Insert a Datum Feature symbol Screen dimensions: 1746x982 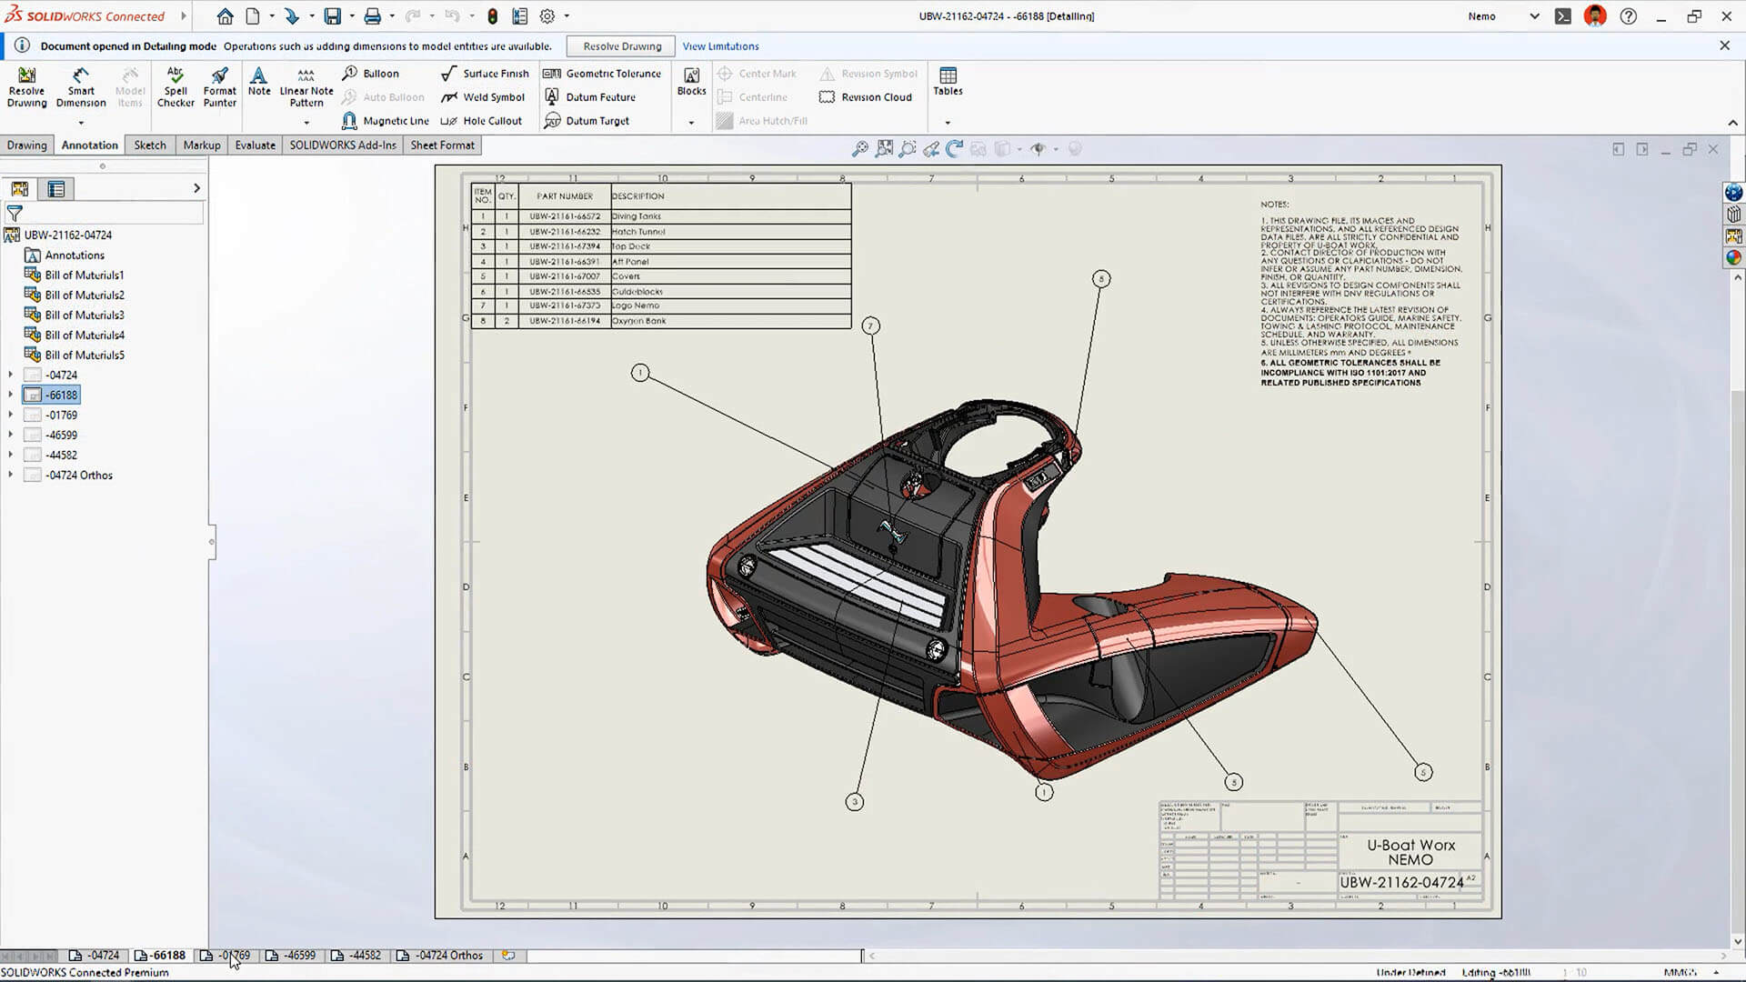pyautogui.click(x=590, y=97)
